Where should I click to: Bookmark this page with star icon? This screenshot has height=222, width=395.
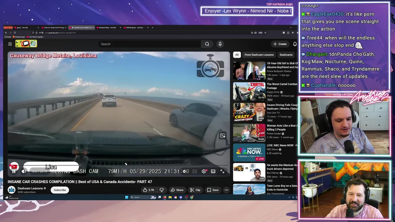point(265,33)
